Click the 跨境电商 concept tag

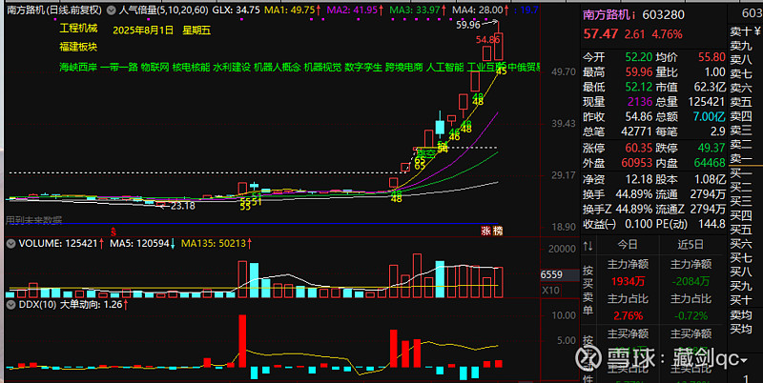pos(403,67)
